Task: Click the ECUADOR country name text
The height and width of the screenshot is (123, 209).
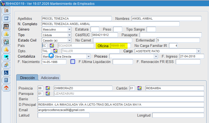Action: pos(65,46)
